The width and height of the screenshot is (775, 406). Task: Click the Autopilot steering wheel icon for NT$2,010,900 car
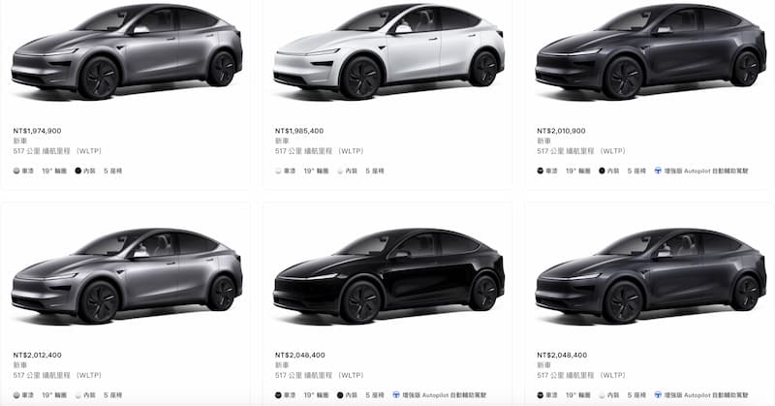pos(658,171)
